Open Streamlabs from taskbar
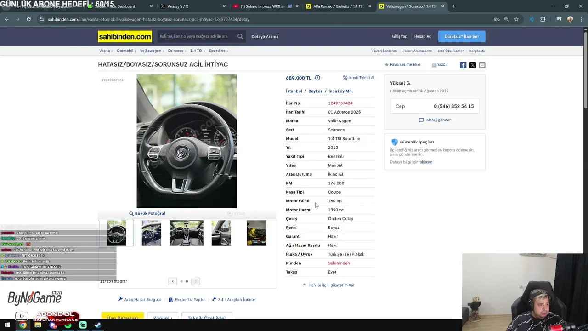 (83, 325)
